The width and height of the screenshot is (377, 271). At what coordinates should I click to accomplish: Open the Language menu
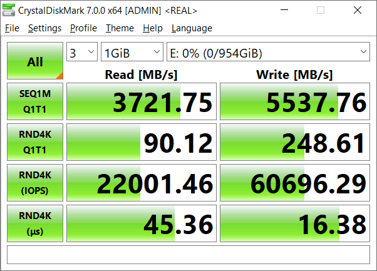pyautogui.click(x=192, y=28)
